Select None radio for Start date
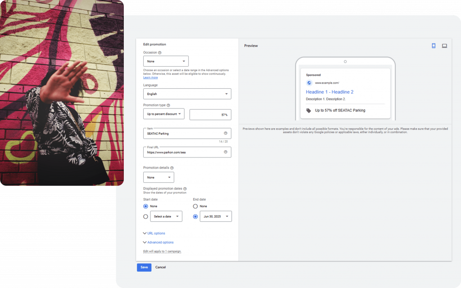 click(x=145, y=206)
